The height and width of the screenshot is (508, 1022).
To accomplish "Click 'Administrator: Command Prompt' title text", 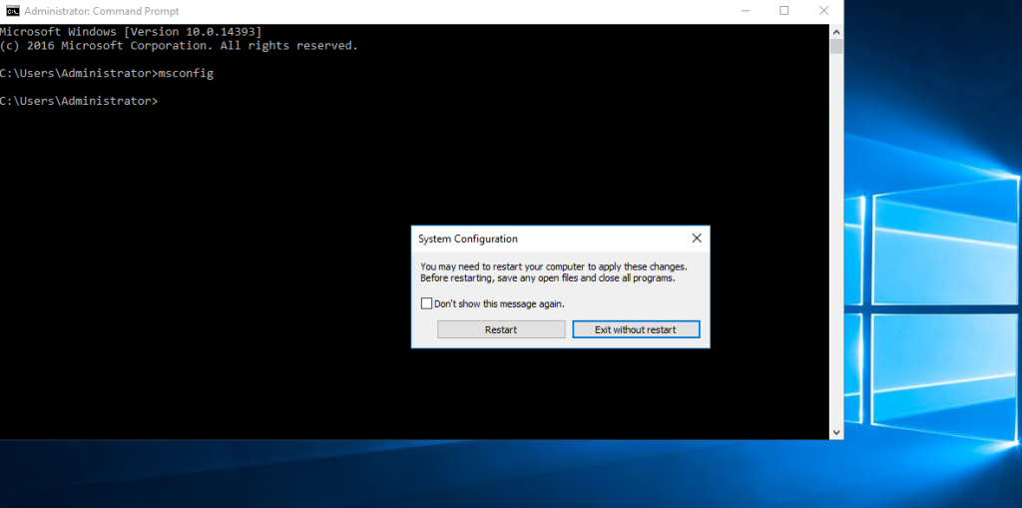I will (x=102, y=11).
